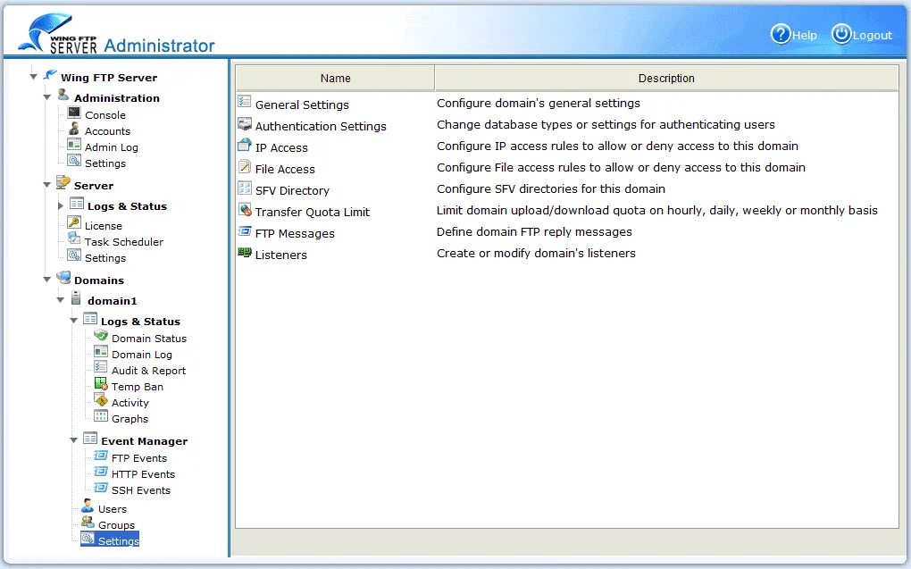
Task: Collapse Logs & Status under domain1
Action: point(74,321)
